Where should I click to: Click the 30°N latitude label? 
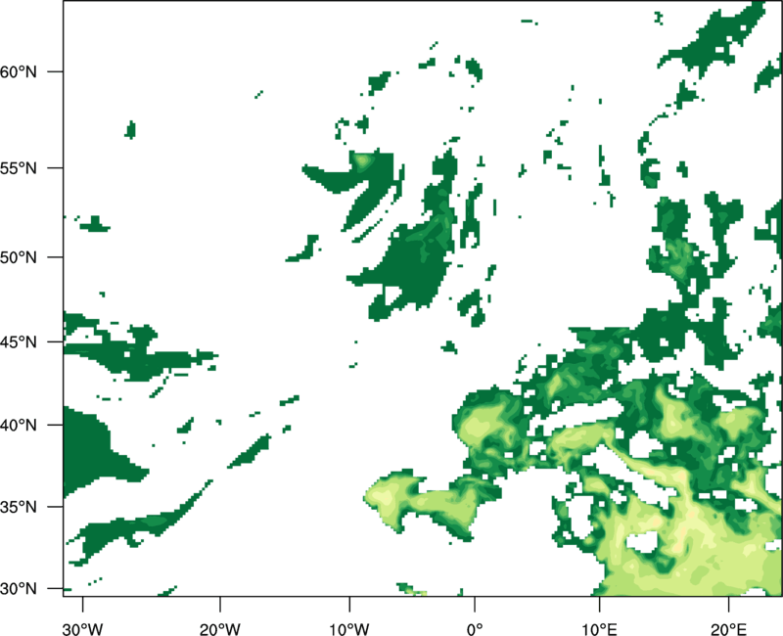(19, 589)
